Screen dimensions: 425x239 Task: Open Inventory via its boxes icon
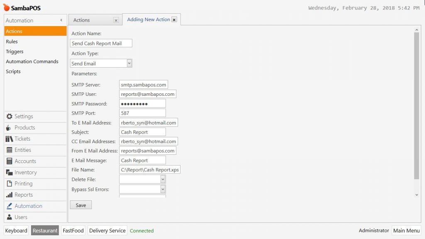click(10, 172)
